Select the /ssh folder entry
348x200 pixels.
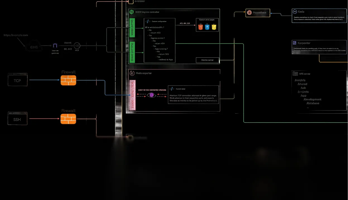pos(303,88)
